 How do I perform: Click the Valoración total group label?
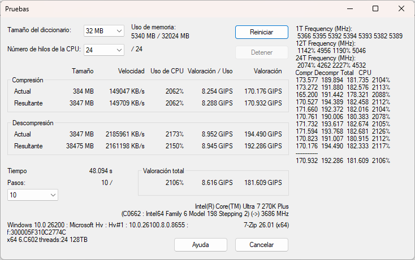[x=163, y=171]
